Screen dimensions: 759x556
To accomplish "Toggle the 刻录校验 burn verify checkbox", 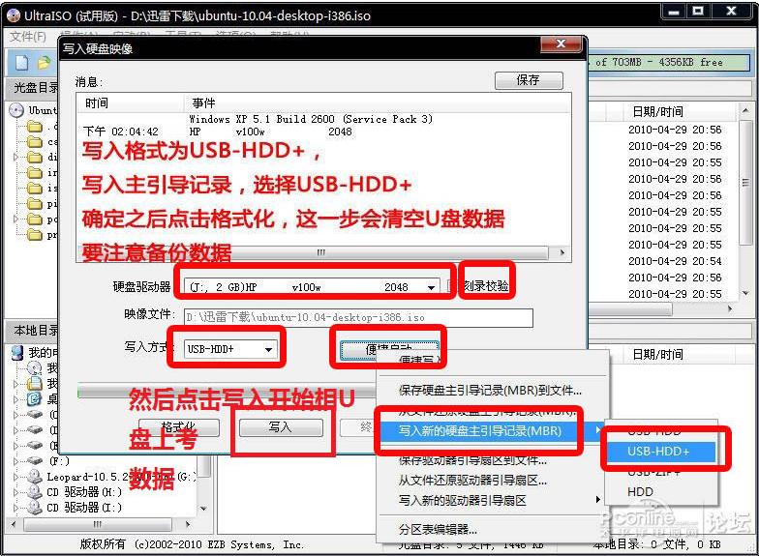I will pyautogui.click(x=451, y=286).
